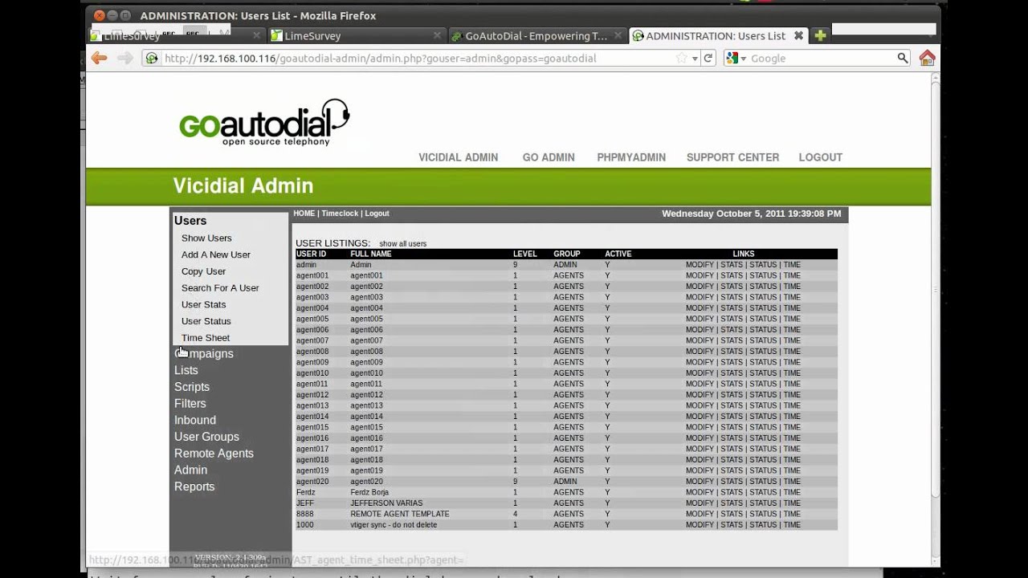The image size is (1028, 578).
Task: Click the Google search engine icon
Action: click(732, 58)
